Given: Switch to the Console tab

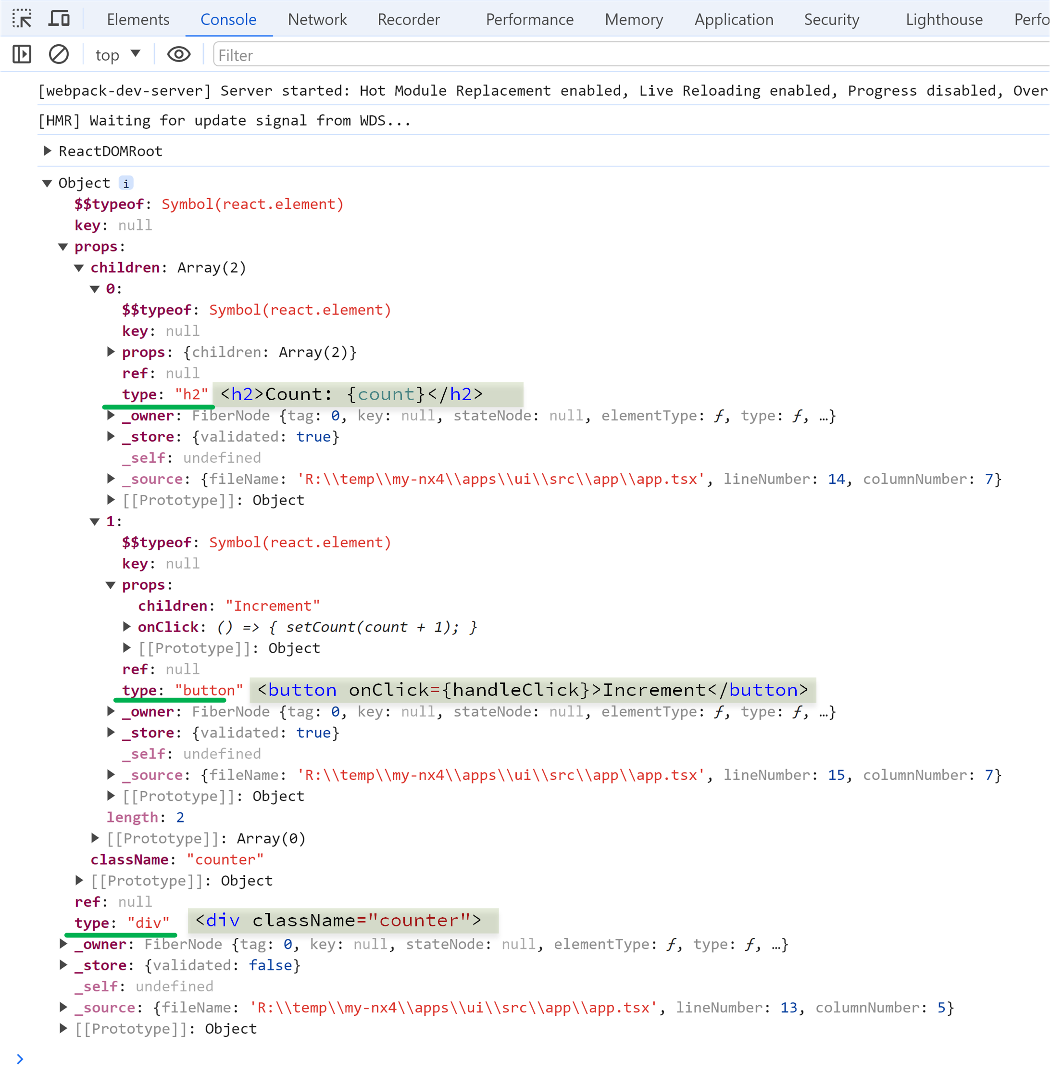Looking at the screenshot, I should [228, 19].
